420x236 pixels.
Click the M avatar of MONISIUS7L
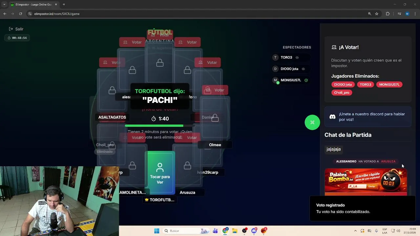coord(275,80)
